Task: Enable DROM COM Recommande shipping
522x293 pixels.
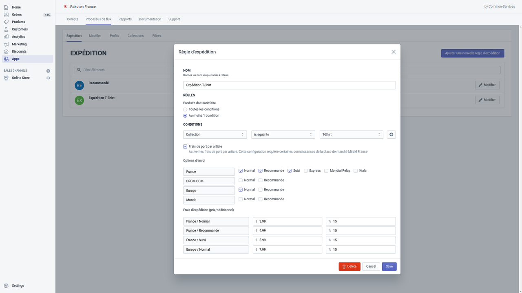Action: tap(261, 180)
